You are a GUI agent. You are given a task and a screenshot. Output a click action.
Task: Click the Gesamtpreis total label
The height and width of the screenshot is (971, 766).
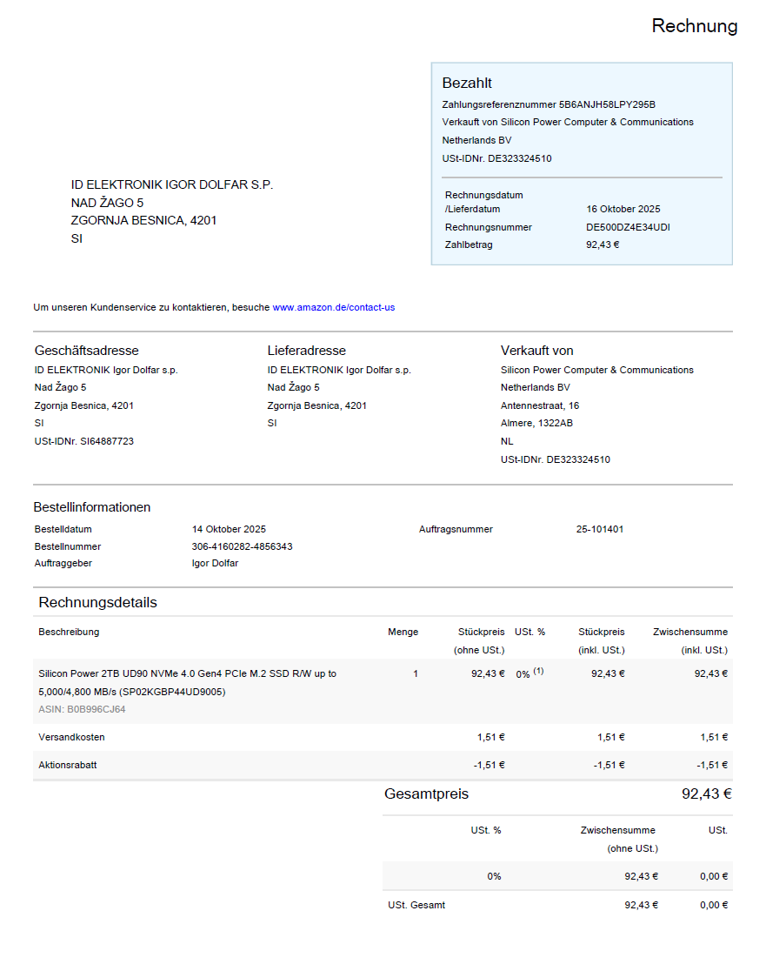pos(426,794)
